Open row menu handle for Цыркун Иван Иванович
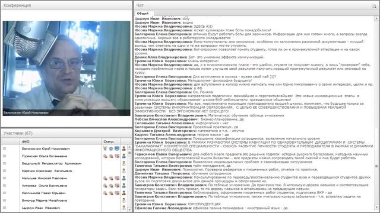This screenshot has width=380, height=213. [x=4, y=208]
